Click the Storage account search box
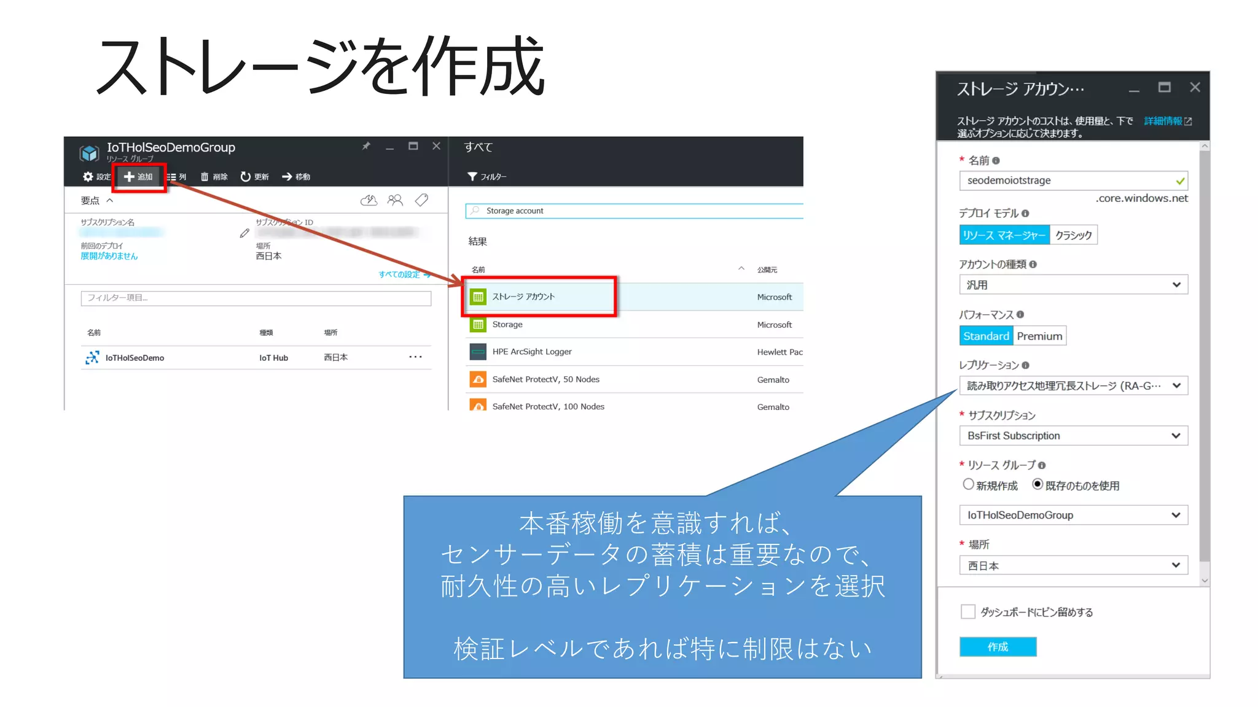This screenshot has width=1258, height=707. tap(634, 211)
